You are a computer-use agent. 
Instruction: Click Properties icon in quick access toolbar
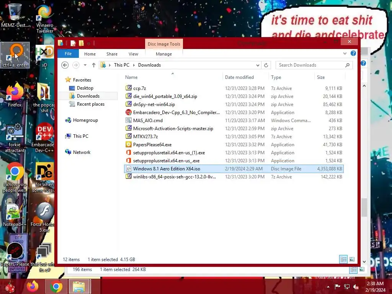pos(73,43)
